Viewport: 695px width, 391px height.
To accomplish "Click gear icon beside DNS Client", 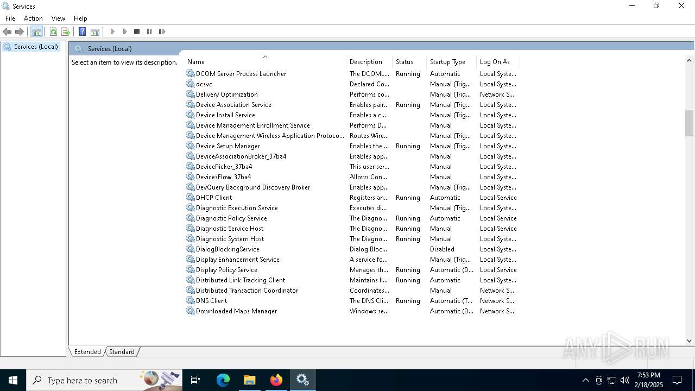I will [191, 300].
